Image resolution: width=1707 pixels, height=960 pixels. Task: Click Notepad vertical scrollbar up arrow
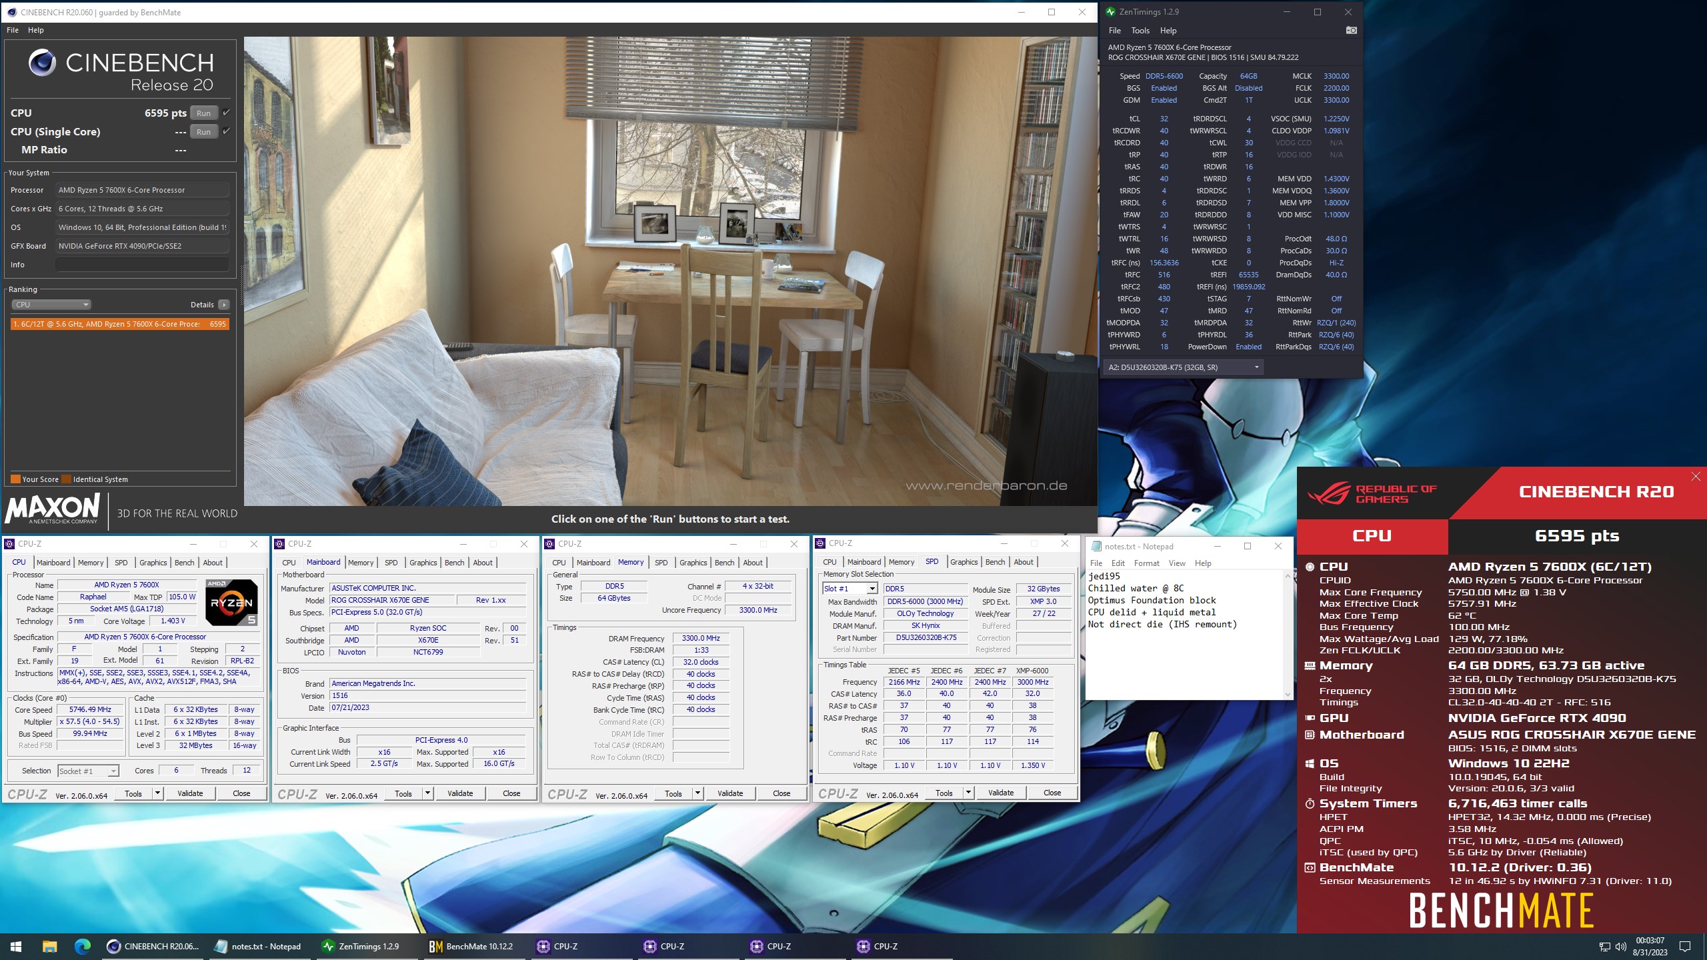click(x=1288, y=576)
